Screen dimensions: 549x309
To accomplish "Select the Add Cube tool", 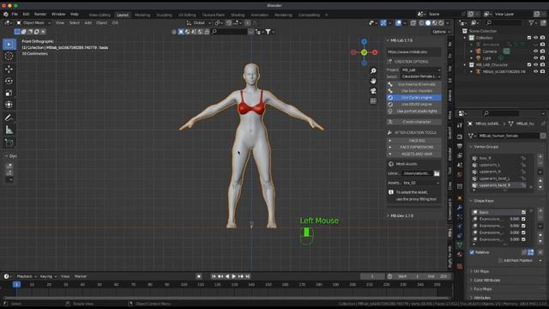I will point(9,142).
